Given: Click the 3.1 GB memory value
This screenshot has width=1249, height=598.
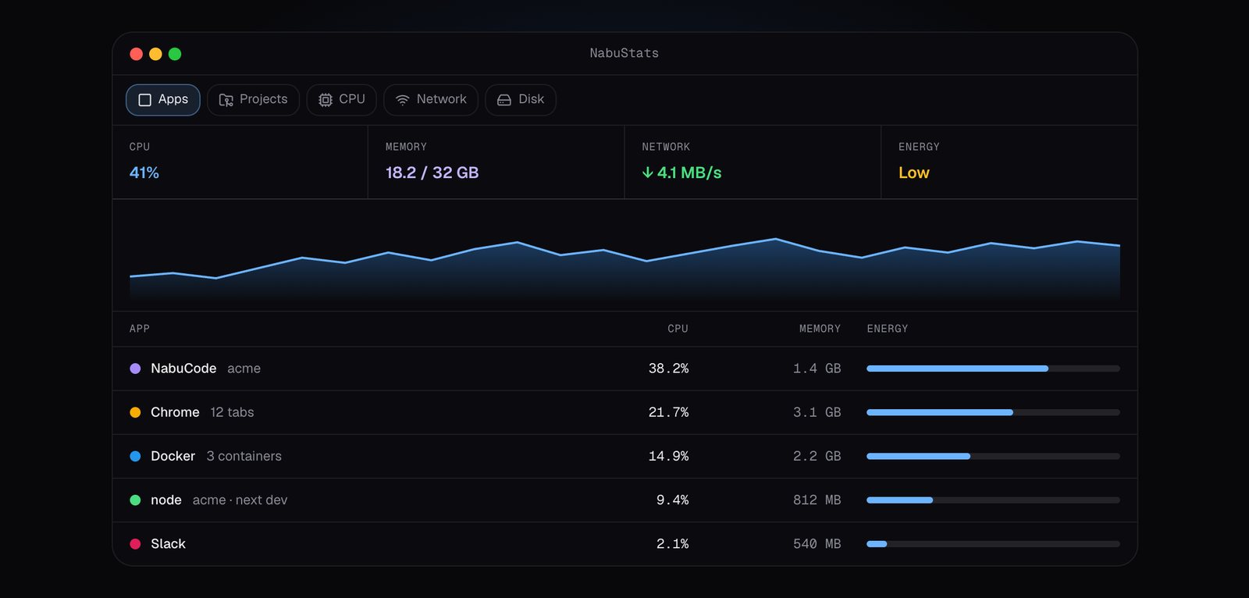Looking at the screenshot, I should point(817,412).
